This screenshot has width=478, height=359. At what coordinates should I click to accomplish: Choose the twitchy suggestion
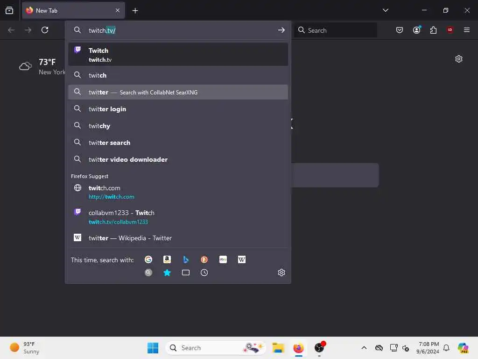click(x=178, y=126)
